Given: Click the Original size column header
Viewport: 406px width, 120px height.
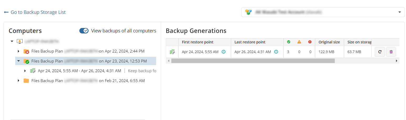Looking at the screenshot, I should point(329,42).
